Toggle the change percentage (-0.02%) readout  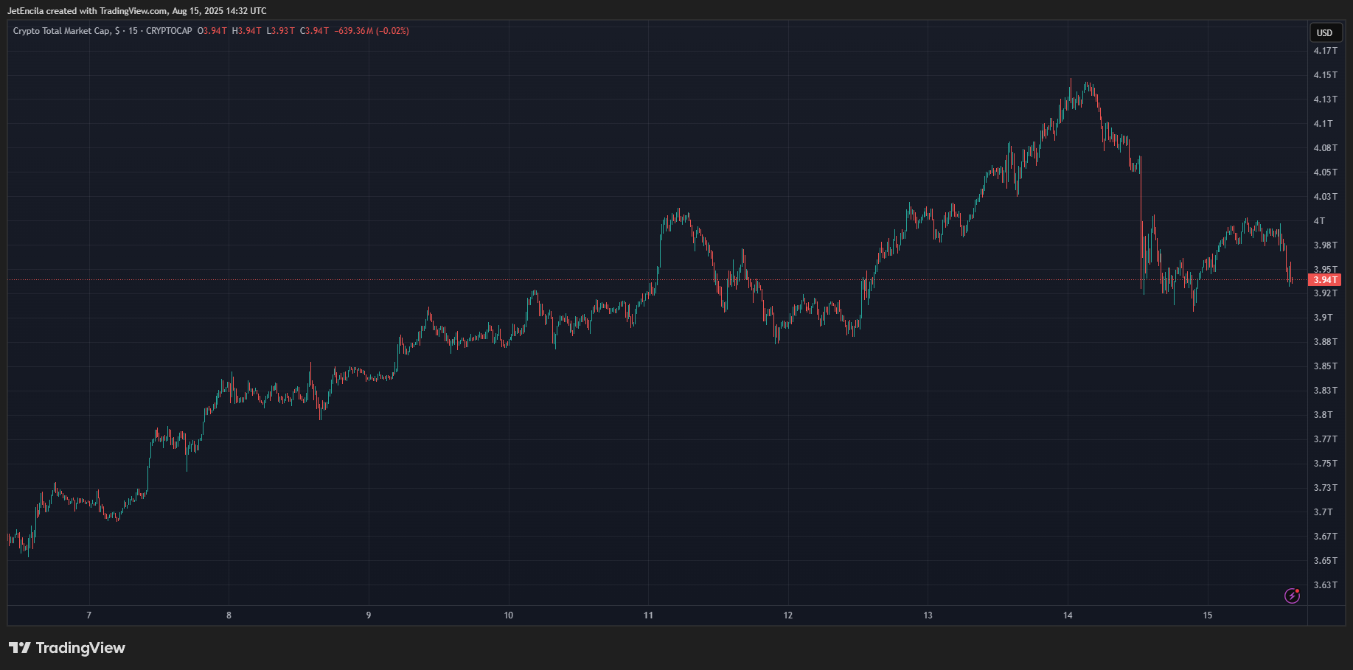point(392,31)
